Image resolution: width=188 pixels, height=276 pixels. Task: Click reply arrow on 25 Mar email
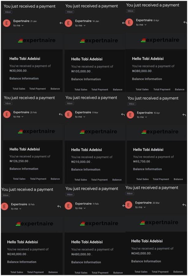pos(184,205)
